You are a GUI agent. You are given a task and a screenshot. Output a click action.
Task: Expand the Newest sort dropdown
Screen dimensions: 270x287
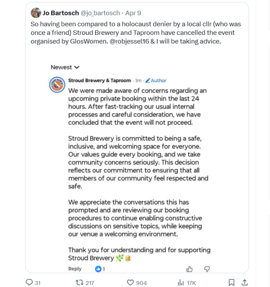pos(65,67)
